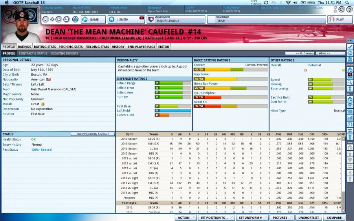
Task: Click the checkmark icon in right sidebar
Action: [350, 47]
